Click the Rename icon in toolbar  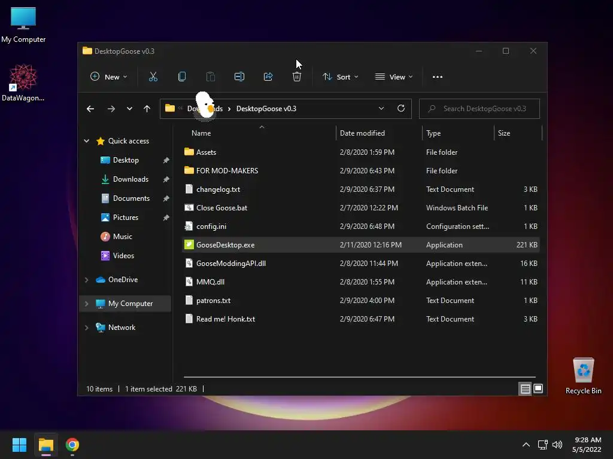[x=239, y=77]
